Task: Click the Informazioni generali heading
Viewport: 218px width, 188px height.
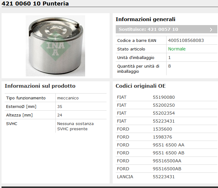Action: click(145, 19)
